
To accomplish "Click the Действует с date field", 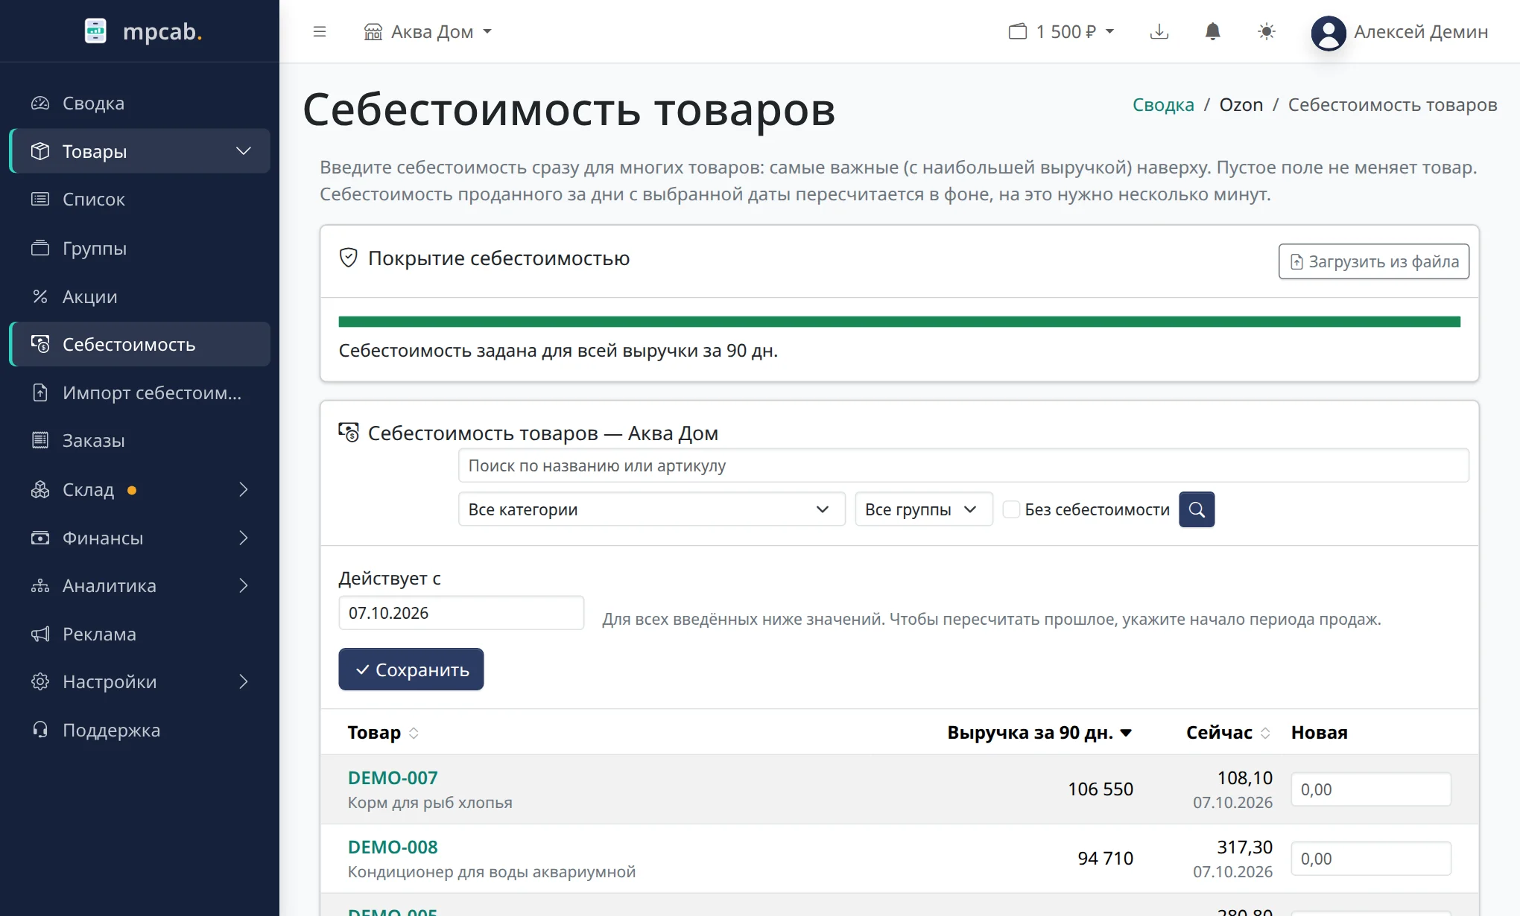I will click(461, 613).
